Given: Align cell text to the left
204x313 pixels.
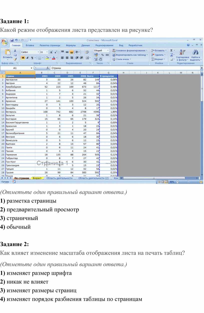Looking at the screenshot, I should 63,58.
